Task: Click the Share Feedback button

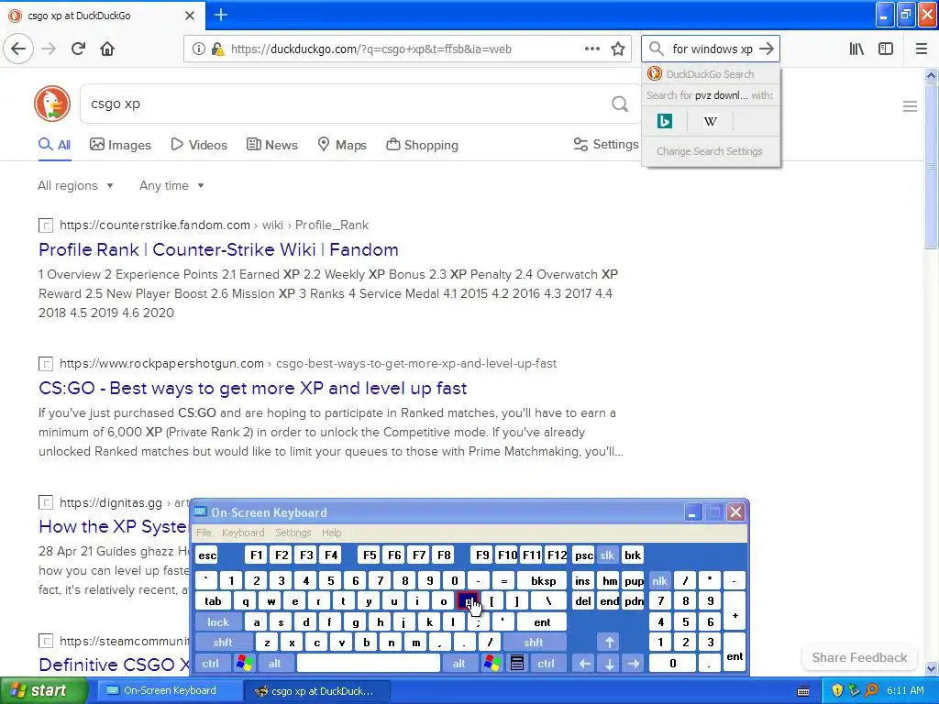Action: click(x=859, y=657)
